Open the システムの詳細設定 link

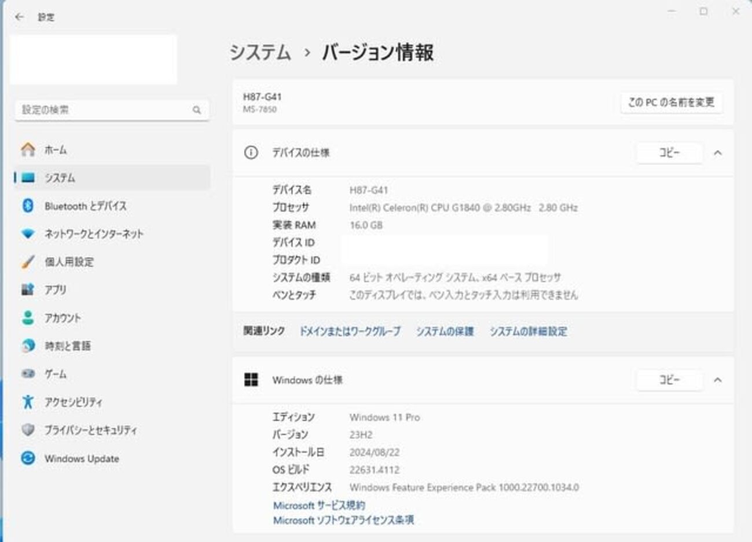coord(529,331)
